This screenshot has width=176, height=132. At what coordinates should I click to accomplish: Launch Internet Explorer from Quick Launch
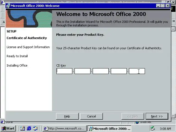coord(29,128)
